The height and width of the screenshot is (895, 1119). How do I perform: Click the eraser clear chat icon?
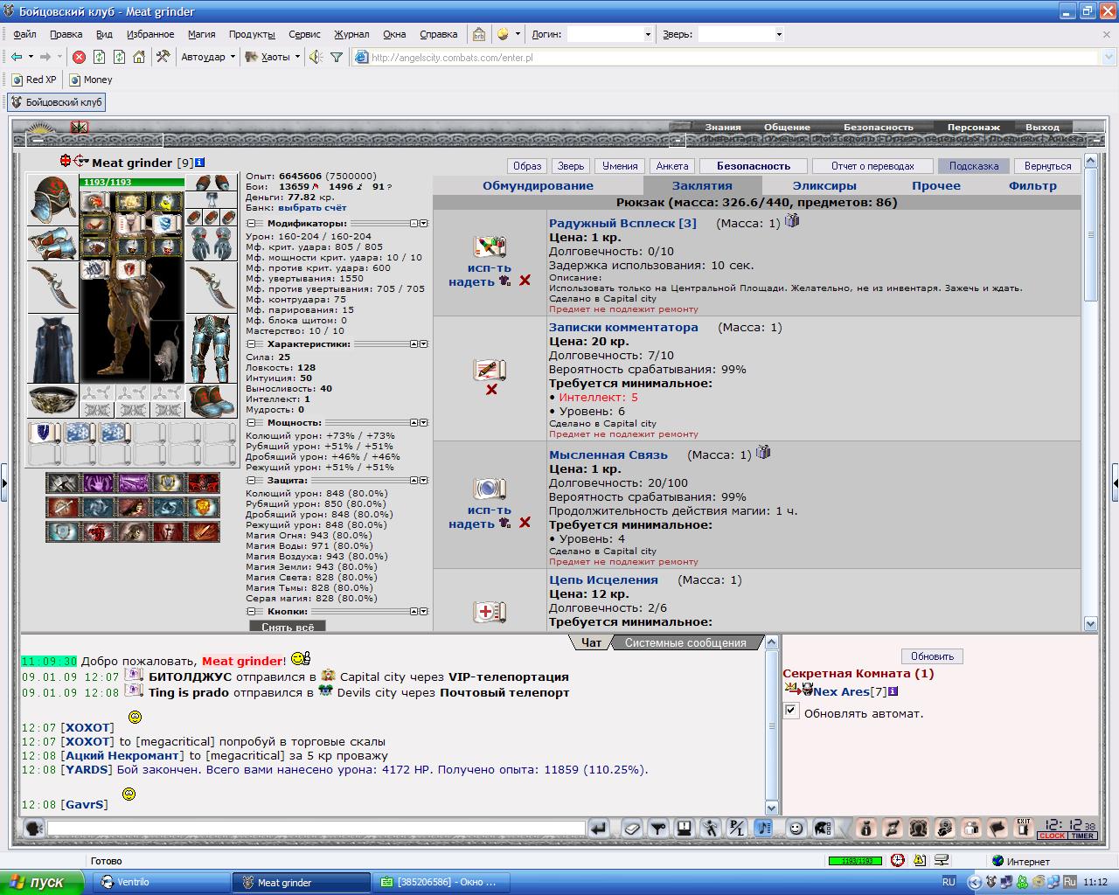[x=631, y=828]
